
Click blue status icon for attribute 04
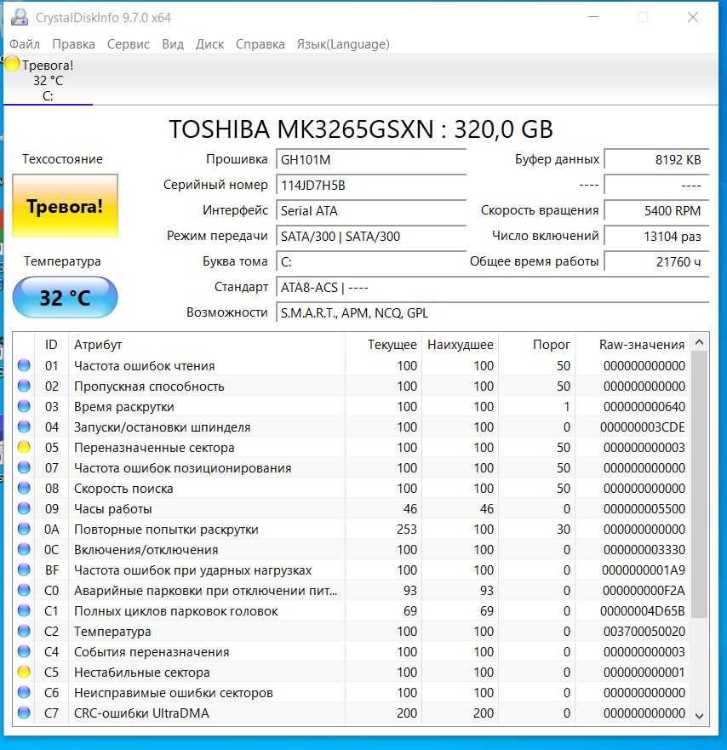point(24,427)
